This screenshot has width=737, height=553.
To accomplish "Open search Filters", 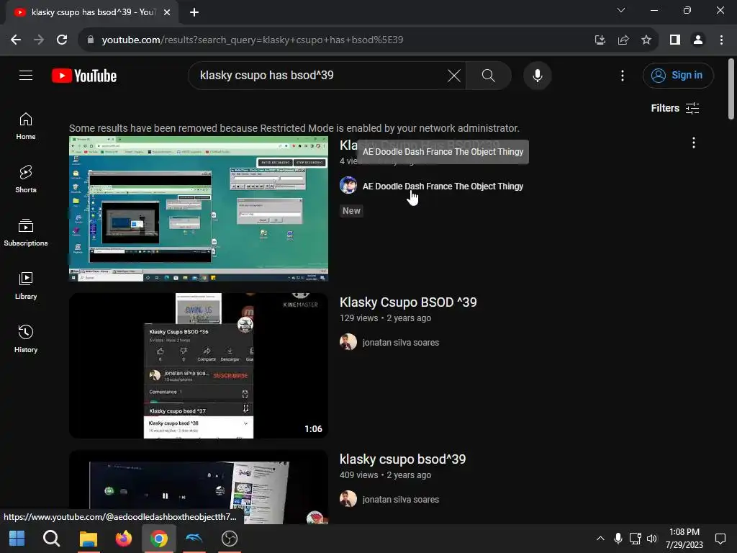I will pos(675,108).
